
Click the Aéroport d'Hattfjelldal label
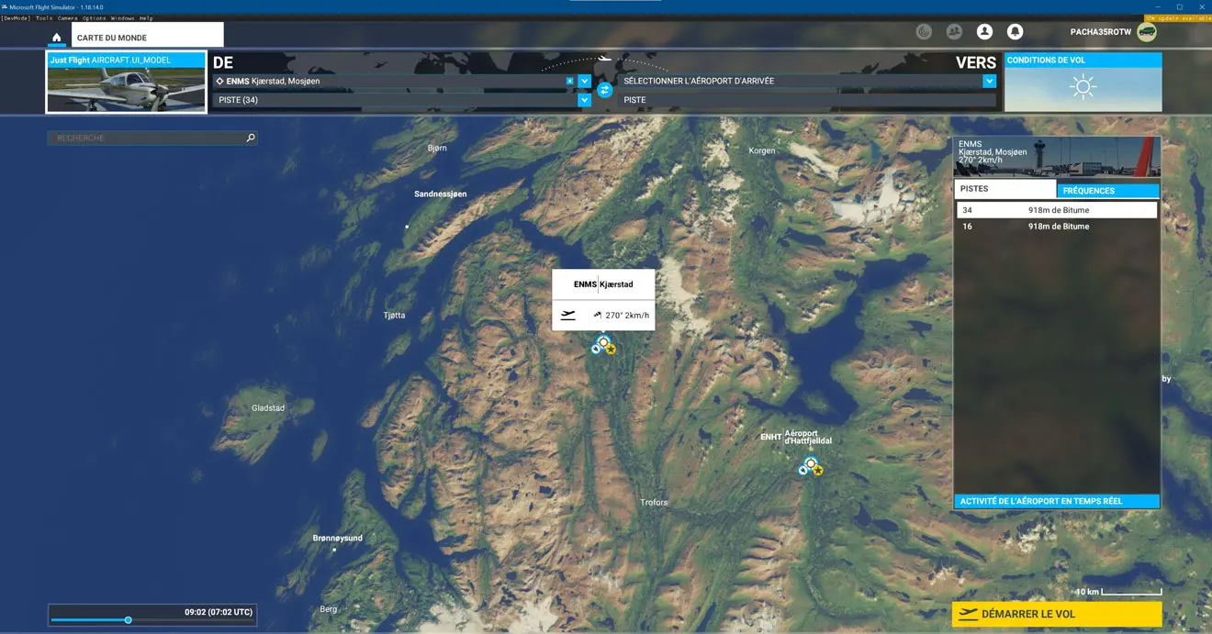(808, 437)
